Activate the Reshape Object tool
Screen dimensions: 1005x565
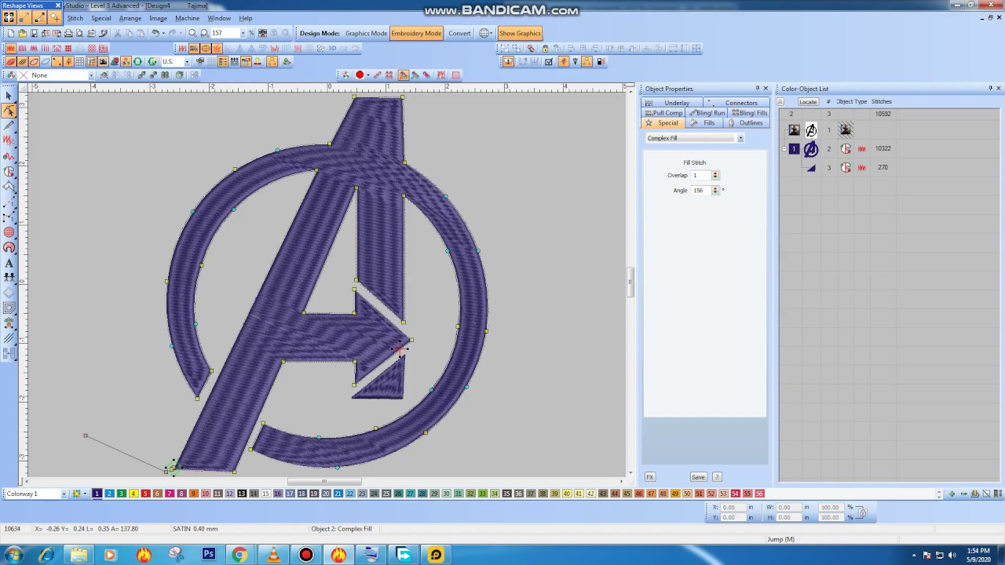click(x=9, y=111)
